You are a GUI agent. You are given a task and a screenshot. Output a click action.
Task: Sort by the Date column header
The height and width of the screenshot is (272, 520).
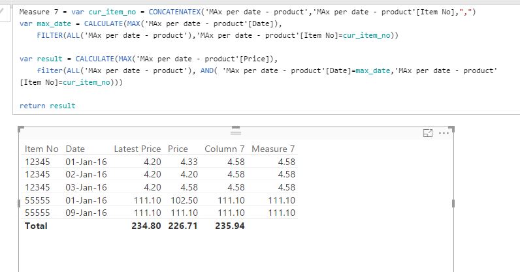pos(75,149)
